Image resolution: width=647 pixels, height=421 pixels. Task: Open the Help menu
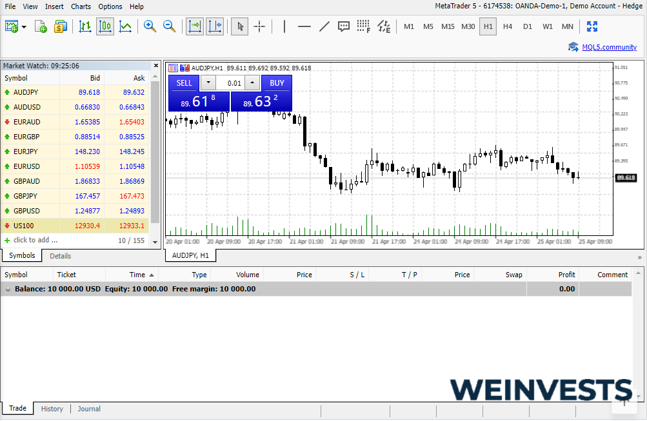[x=137, y=6]
